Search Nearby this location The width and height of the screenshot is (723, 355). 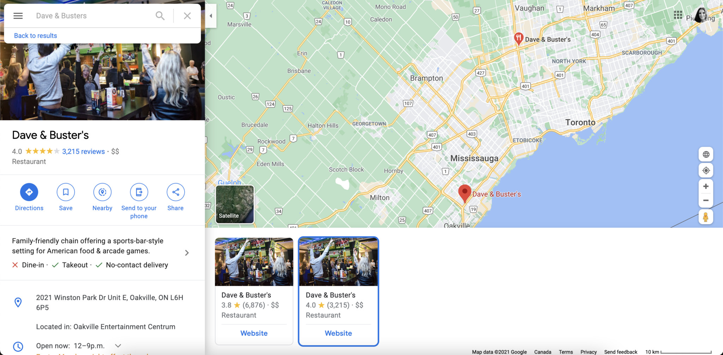pos(102,198)
